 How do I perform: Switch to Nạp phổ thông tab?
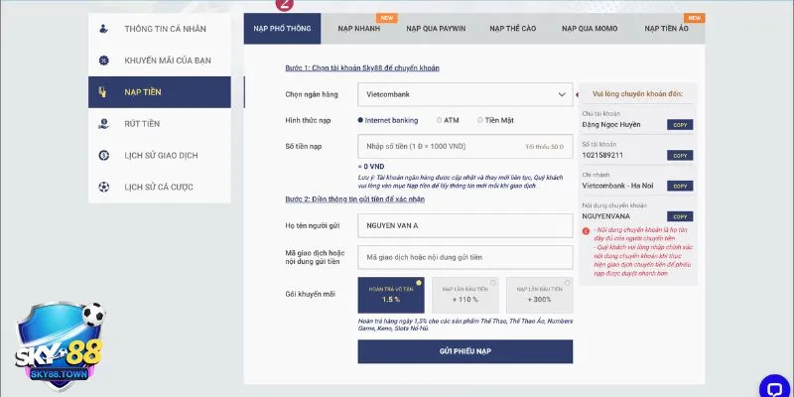coord(282,29)
